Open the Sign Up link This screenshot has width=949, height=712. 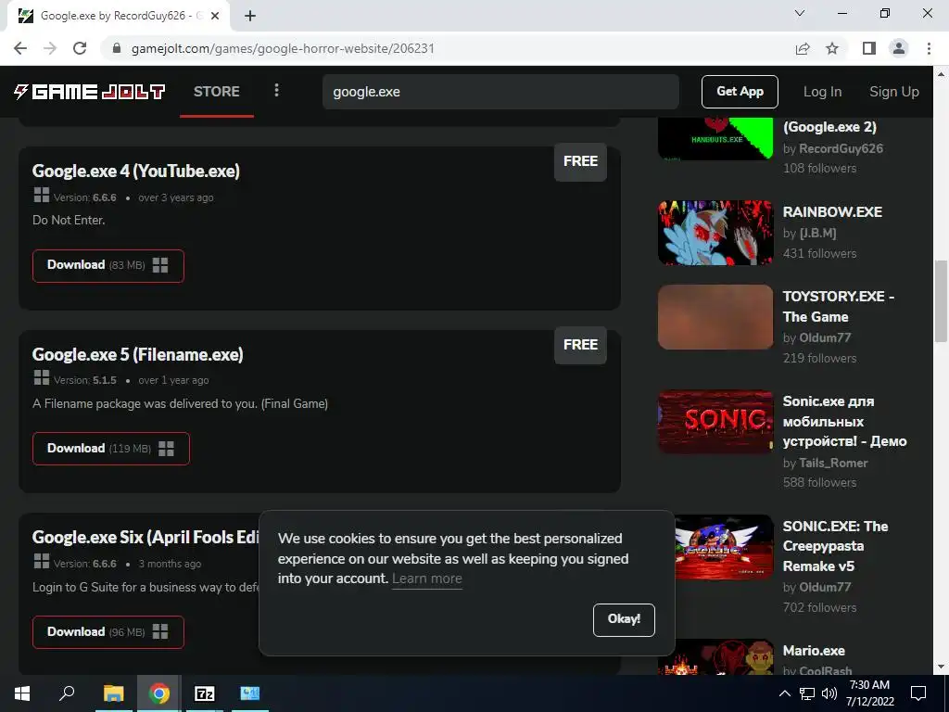[894, 92]
